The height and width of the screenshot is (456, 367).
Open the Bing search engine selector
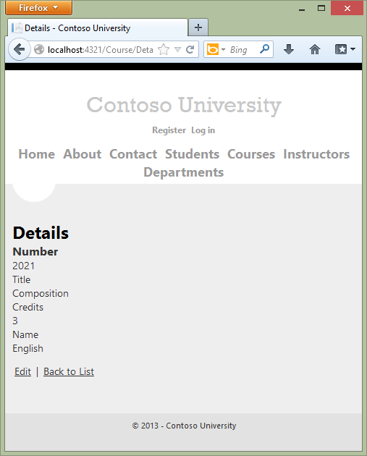216,49
